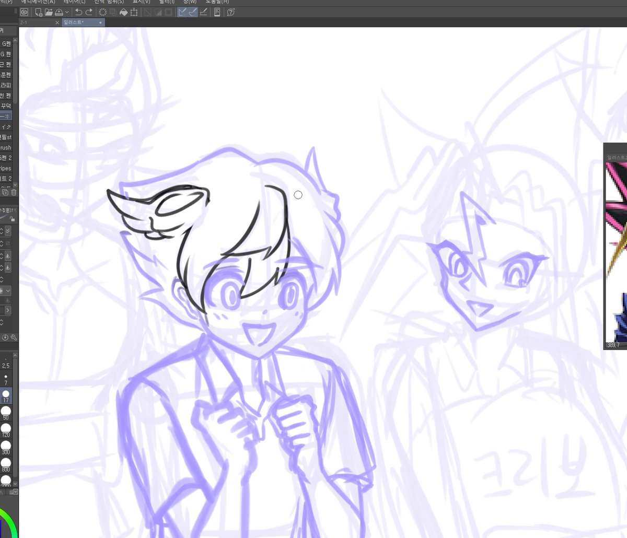Screen dimensions: 627x538
Task: Expand the save options dropdown arrow
Action: 67,12
